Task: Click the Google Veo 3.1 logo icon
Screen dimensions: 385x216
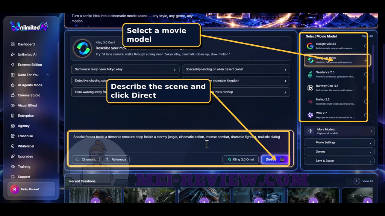Action: point(310,46)
